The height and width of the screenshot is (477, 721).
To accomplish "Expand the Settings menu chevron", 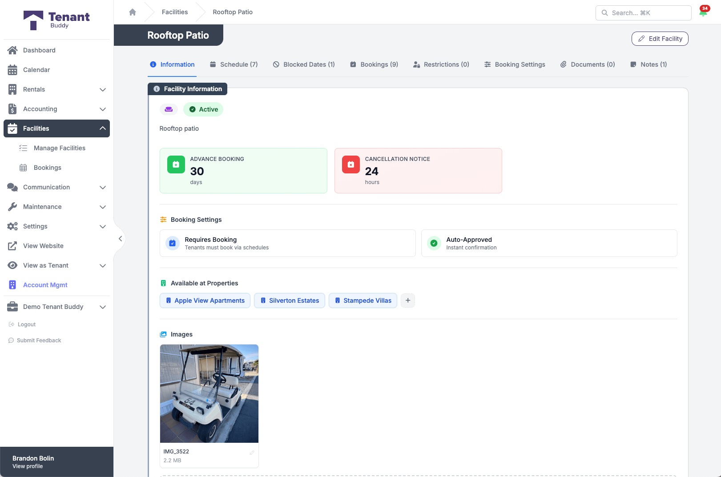I will click(103, 226).
